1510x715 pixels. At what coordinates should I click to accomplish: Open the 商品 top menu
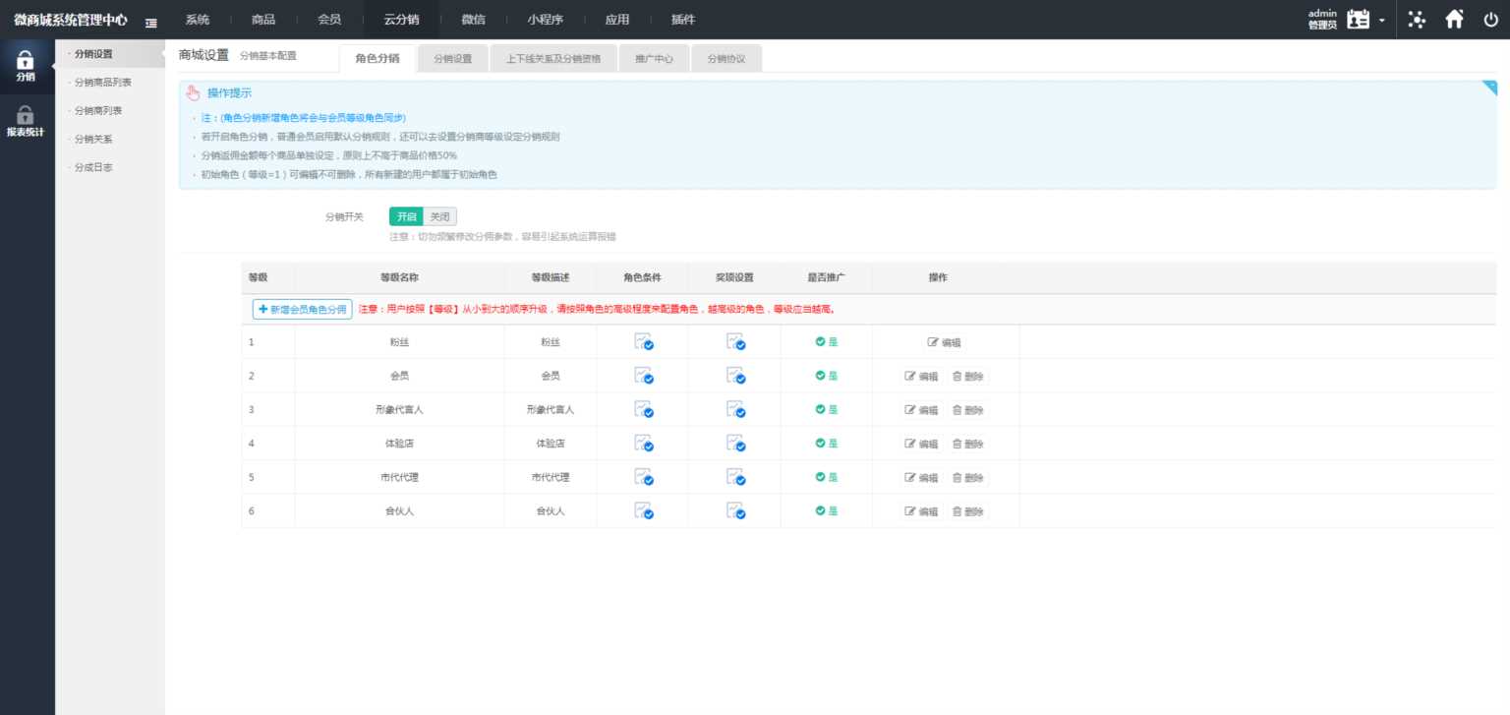pos(263,20)
